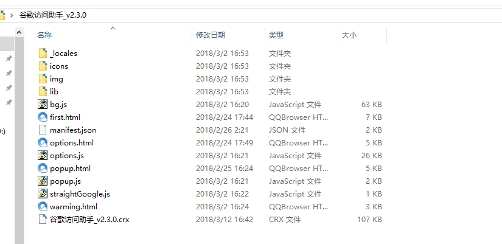The width and height of the screenshot is (502, 244).
Task: Click the warming.html file icon
Action: tap(43, 206)
